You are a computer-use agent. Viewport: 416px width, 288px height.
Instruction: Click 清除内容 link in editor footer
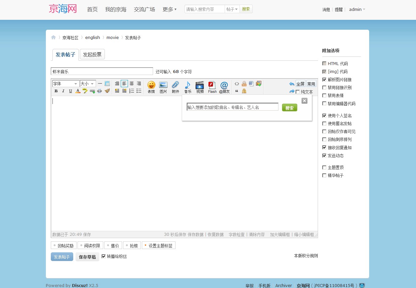click(x=257, y=234)
